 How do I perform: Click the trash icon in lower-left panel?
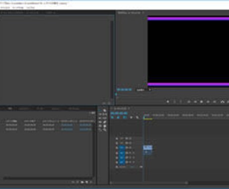coord(91,182)
